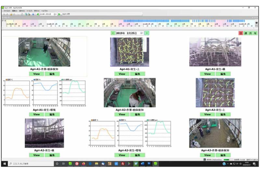Image resolution: width=260 pixels, height=173 pixels.
Task: Click the green previous-day arrow button
Action: [x=113, y=33]
